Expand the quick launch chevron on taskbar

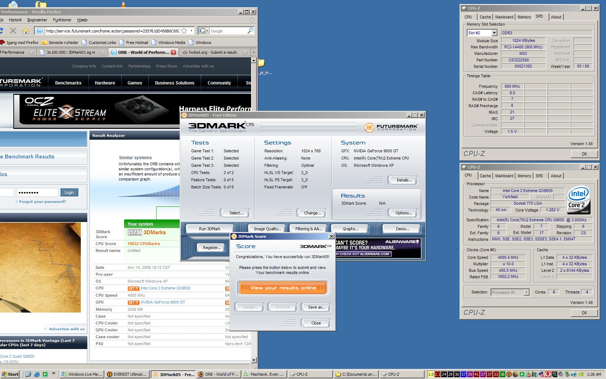[x=54, y=374]
